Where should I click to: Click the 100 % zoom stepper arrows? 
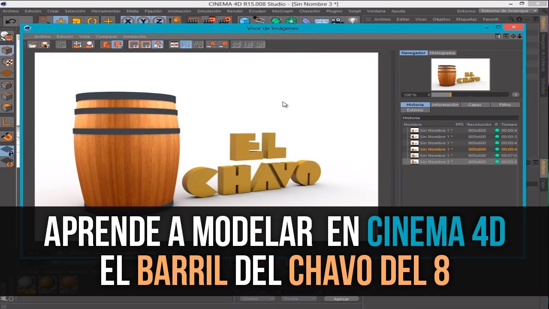click(x=429, y=95)
